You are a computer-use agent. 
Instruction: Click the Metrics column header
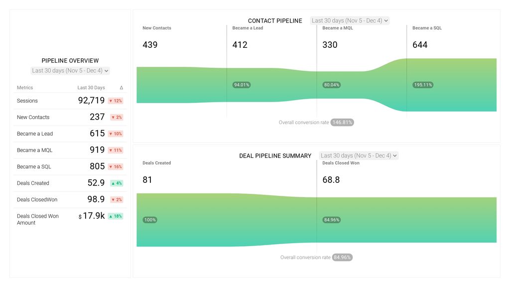pos(24,87)
